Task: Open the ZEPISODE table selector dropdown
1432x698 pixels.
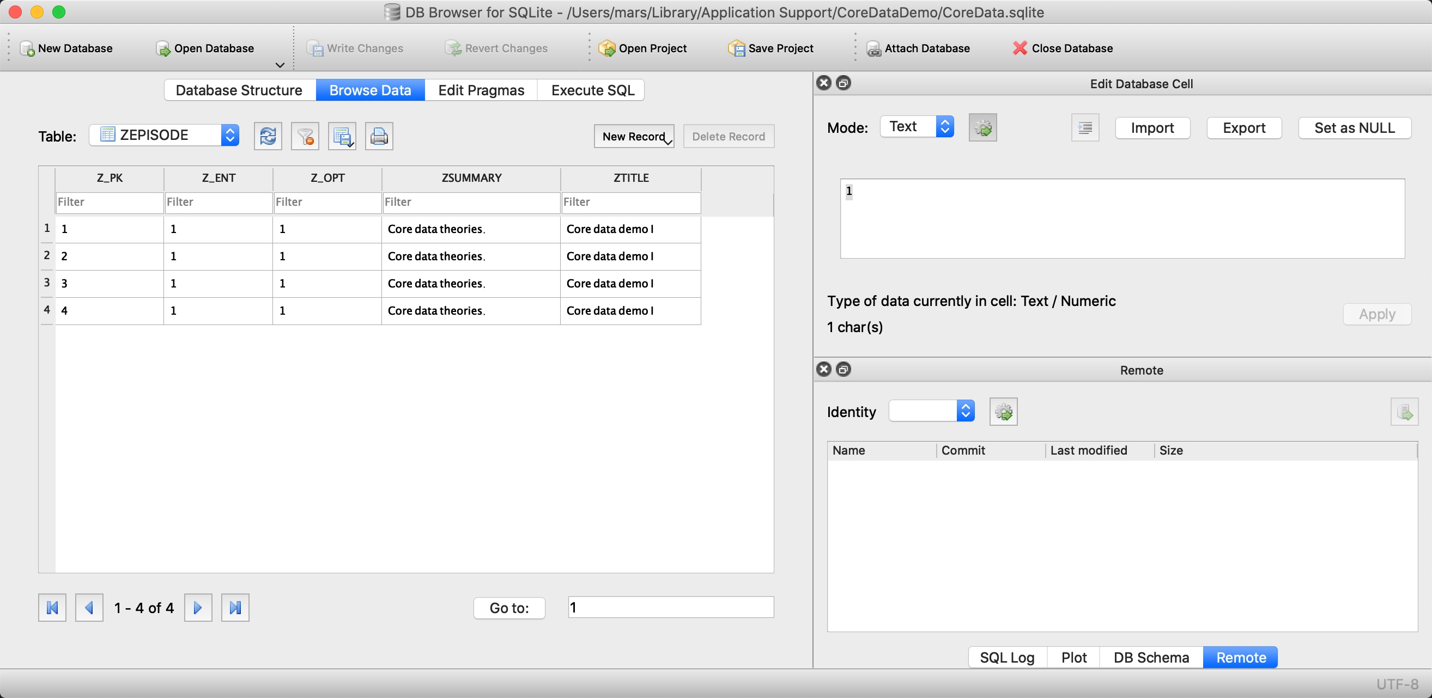Action: [164, 135]
